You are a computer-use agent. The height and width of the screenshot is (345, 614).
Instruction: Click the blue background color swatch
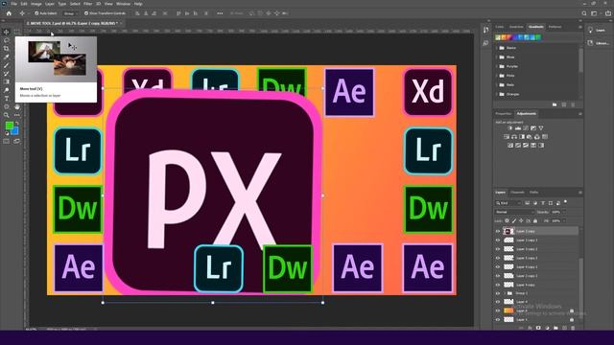pyautogui.click(x=15, y=131)
